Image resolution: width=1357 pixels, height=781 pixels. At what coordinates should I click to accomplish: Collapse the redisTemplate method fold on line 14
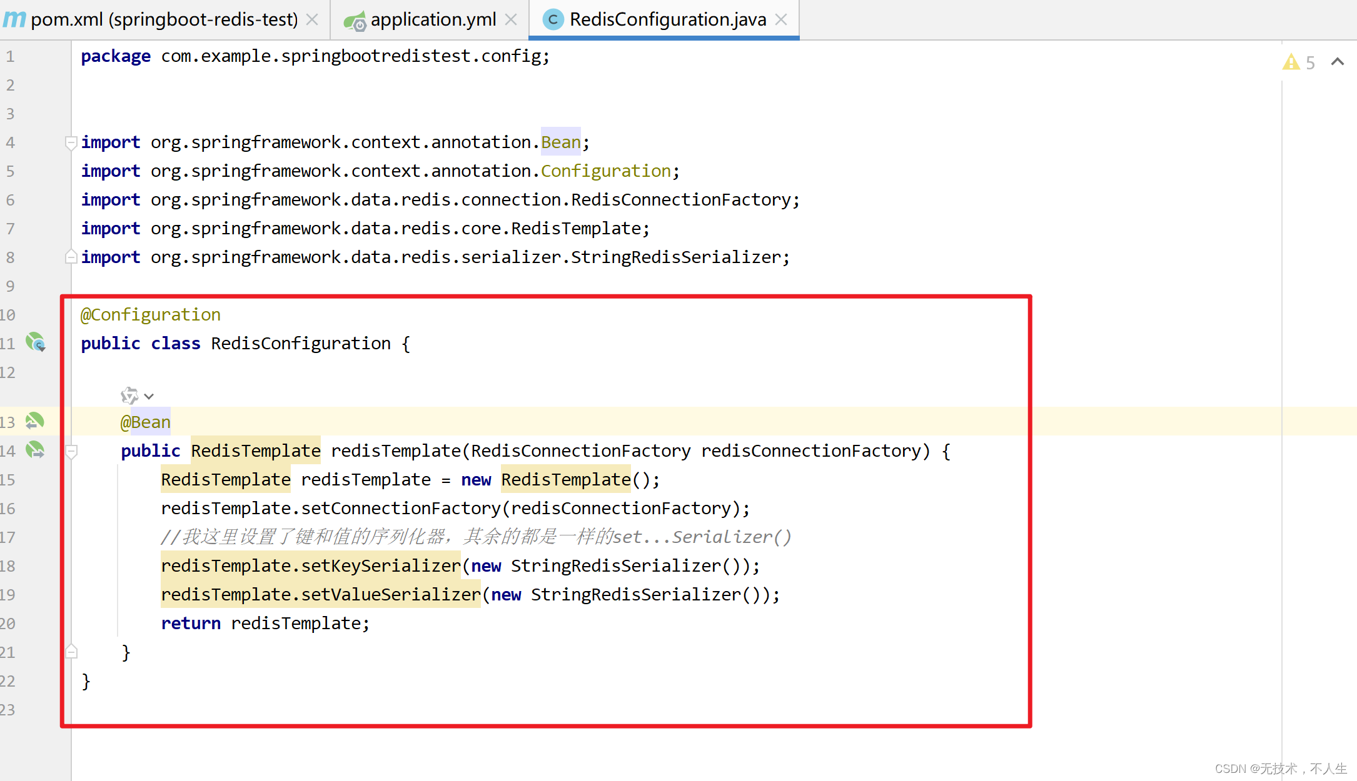pos(71,451)
